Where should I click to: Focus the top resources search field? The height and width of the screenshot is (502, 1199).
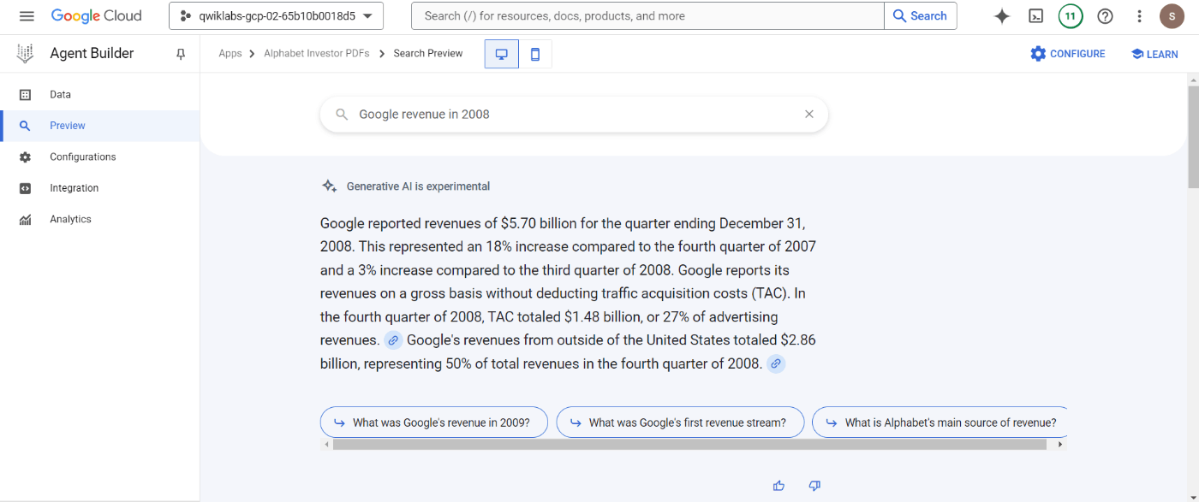647,16
